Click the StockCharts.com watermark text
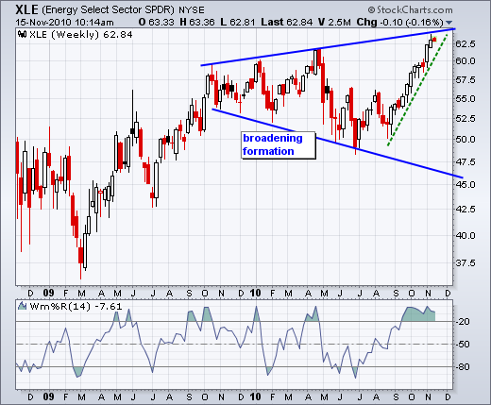491x405 pixels. point(411,10)
